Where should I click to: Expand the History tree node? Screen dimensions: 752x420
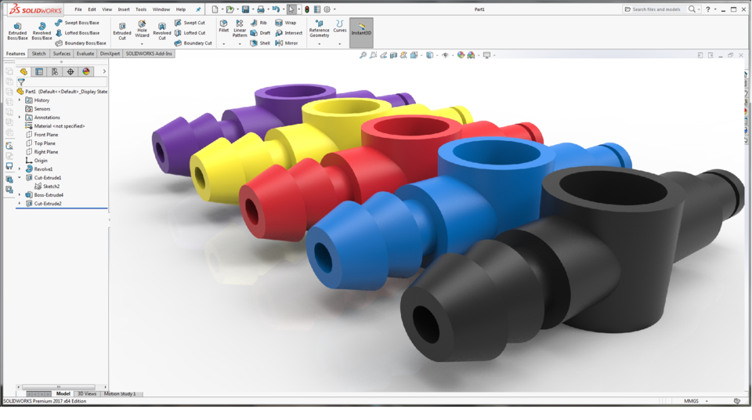point(20,100)
